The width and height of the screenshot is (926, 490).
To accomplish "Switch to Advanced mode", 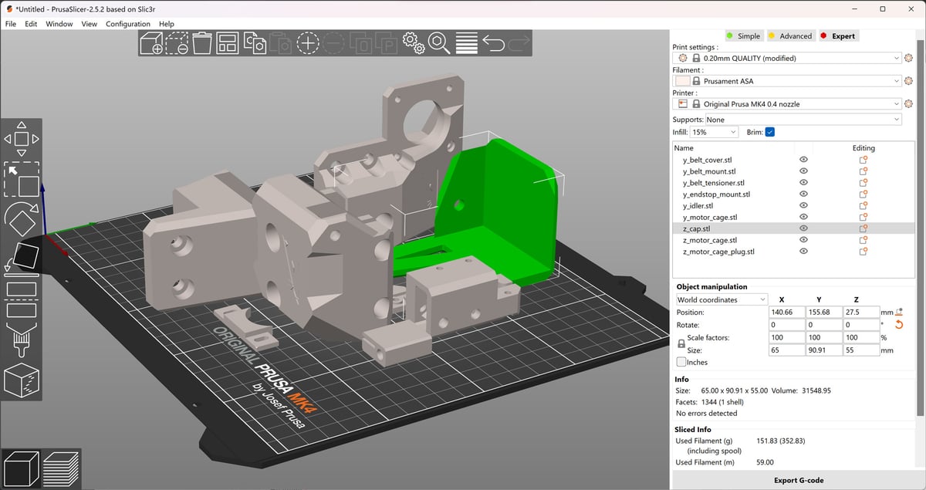I will click(x=790, y=35).
